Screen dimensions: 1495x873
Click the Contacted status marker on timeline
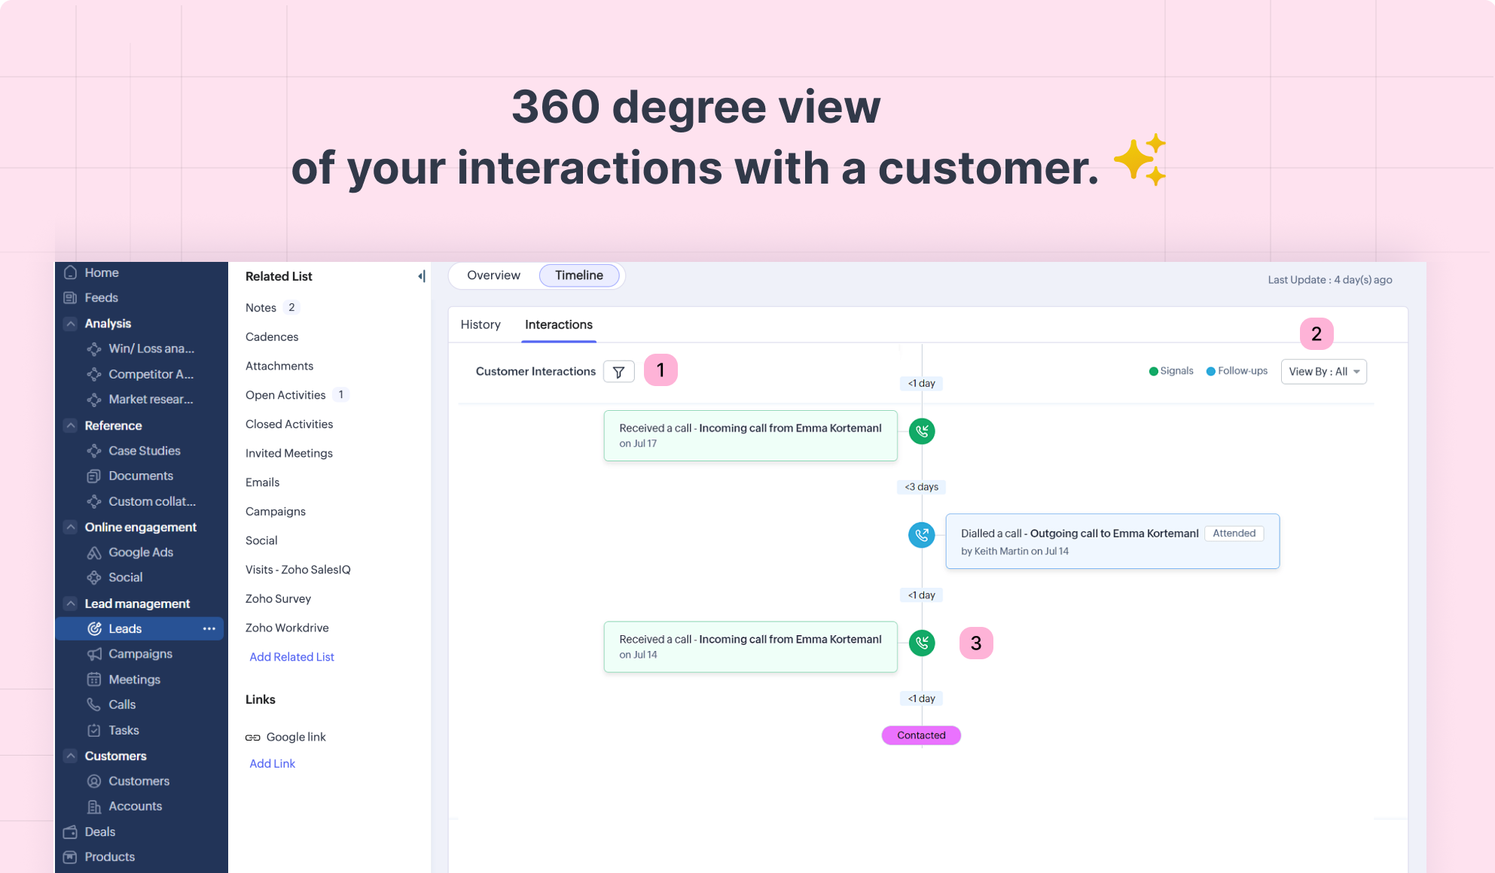(x=920, y=735)
